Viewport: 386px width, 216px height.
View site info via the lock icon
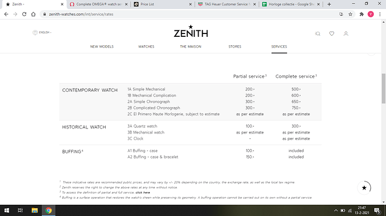pyautogui.click(x=45, y=15)
